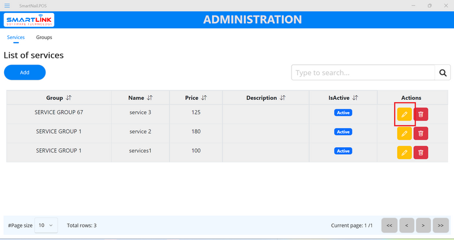Viewport: 454px width, 240px height.
Task: Delete service 2 using trash icon
Action: 421,134
